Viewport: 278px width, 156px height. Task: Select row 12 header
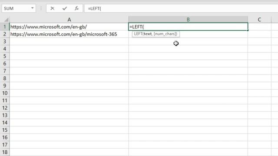tap(5, 108)
